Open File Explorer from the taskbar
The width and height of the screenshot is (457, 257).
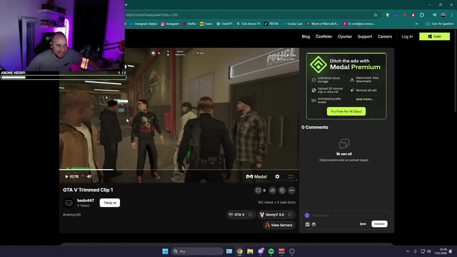250,251
